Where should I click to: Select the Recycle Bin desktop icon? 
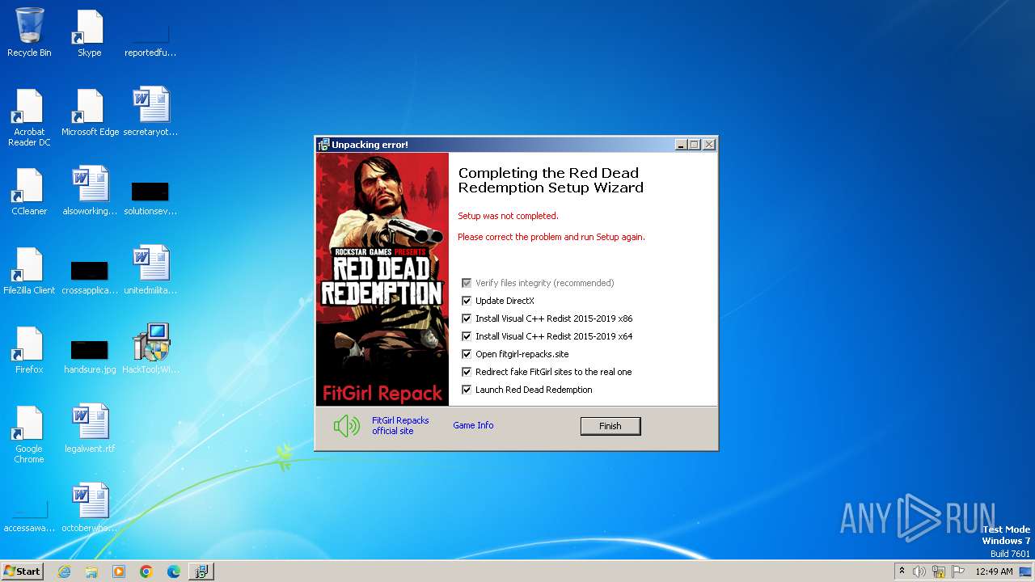tap(29, 33)
